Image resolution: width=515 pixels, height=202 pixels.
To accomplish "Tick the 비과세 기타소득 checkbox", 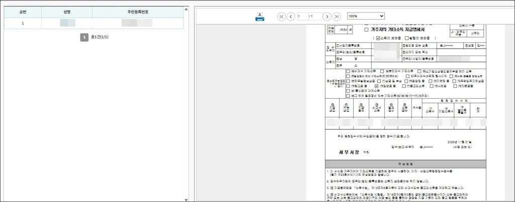I will 348,71.
